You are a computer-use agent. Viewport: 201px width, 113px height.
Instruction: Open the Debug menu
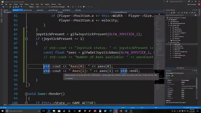pos(26,4)
